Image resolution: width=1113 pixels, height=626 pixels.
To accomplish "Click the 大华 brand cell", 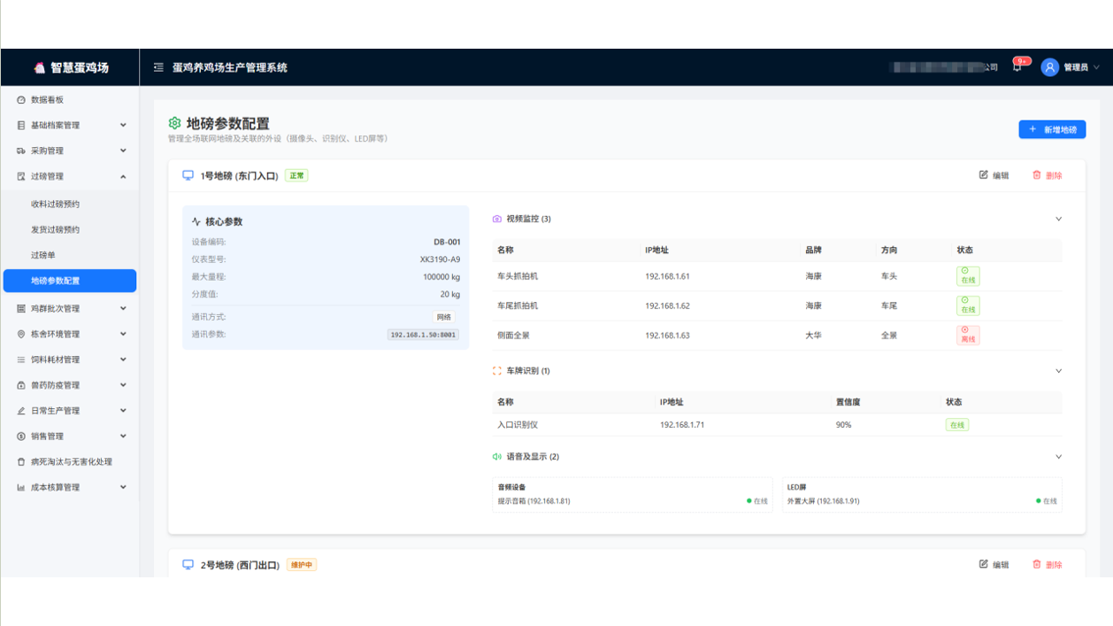I will 813,336.
